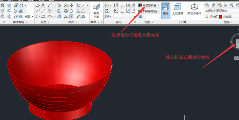239x120 pixels.
Task: Select the Fillet tool
Action: click(x=83, y=11)
